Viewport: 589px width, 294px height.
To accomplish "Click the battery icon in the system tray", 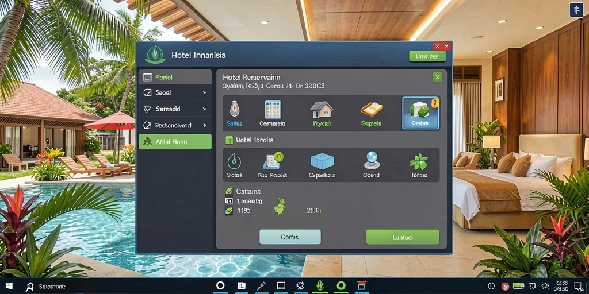I will (518, 286).
